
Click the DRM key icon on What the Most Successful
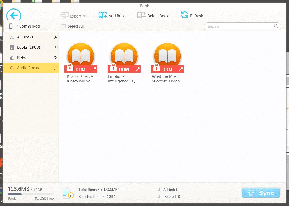tap(181, 69)
